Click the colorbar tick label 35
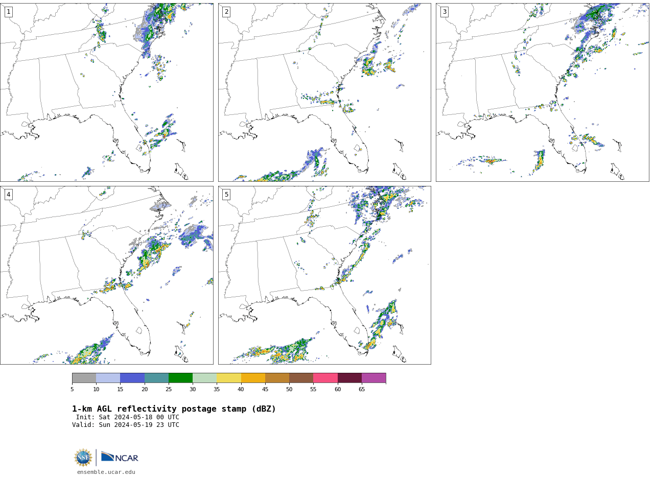The width and height of the screenshot is (654, 478). pos(217,390)
